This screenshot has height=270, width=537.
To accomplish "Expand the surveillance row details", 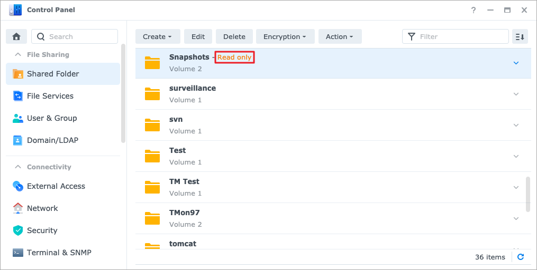I will click(516, 94).
